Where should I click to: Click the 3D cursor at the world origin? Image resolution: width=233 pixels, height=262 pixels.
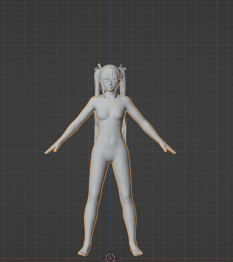click(110, 258)
